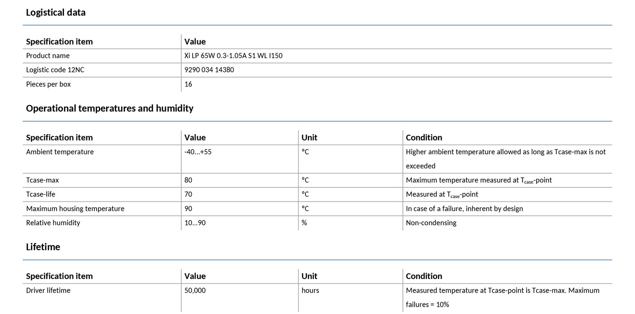
Task: Click the Maximum housing temperature label
Action: (75, 209)
